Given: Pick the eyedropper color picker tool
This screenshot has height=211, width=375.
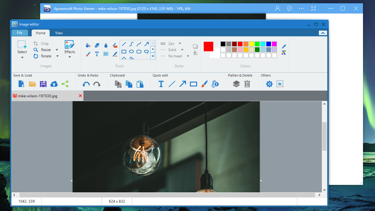Looking at the screenshot, I should point(284,47).
